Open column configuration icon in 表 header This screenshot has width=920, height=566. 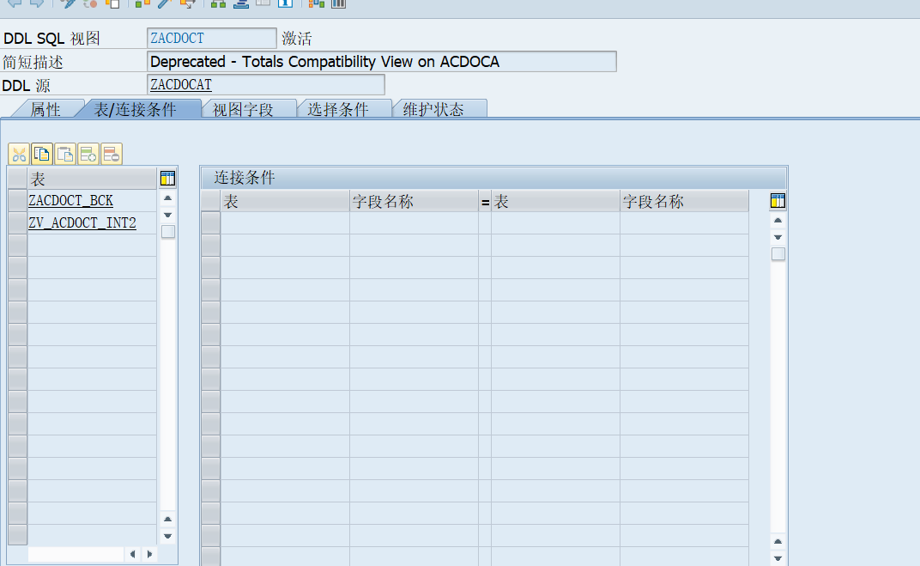click(167, 178)
